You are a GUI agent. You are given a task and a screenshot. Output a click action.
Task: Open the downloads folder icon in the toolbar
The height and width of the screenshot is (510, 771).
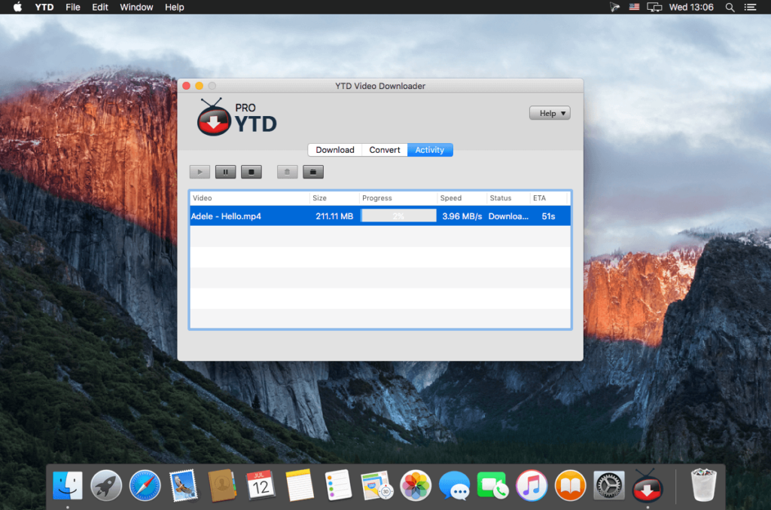pos(312,171)
